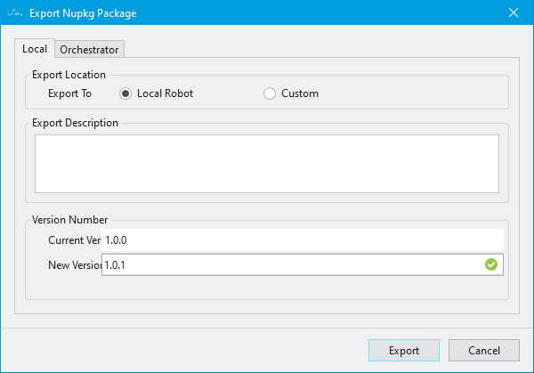Cancel the package export
This screenshot has height=373, width=534.
483,351
